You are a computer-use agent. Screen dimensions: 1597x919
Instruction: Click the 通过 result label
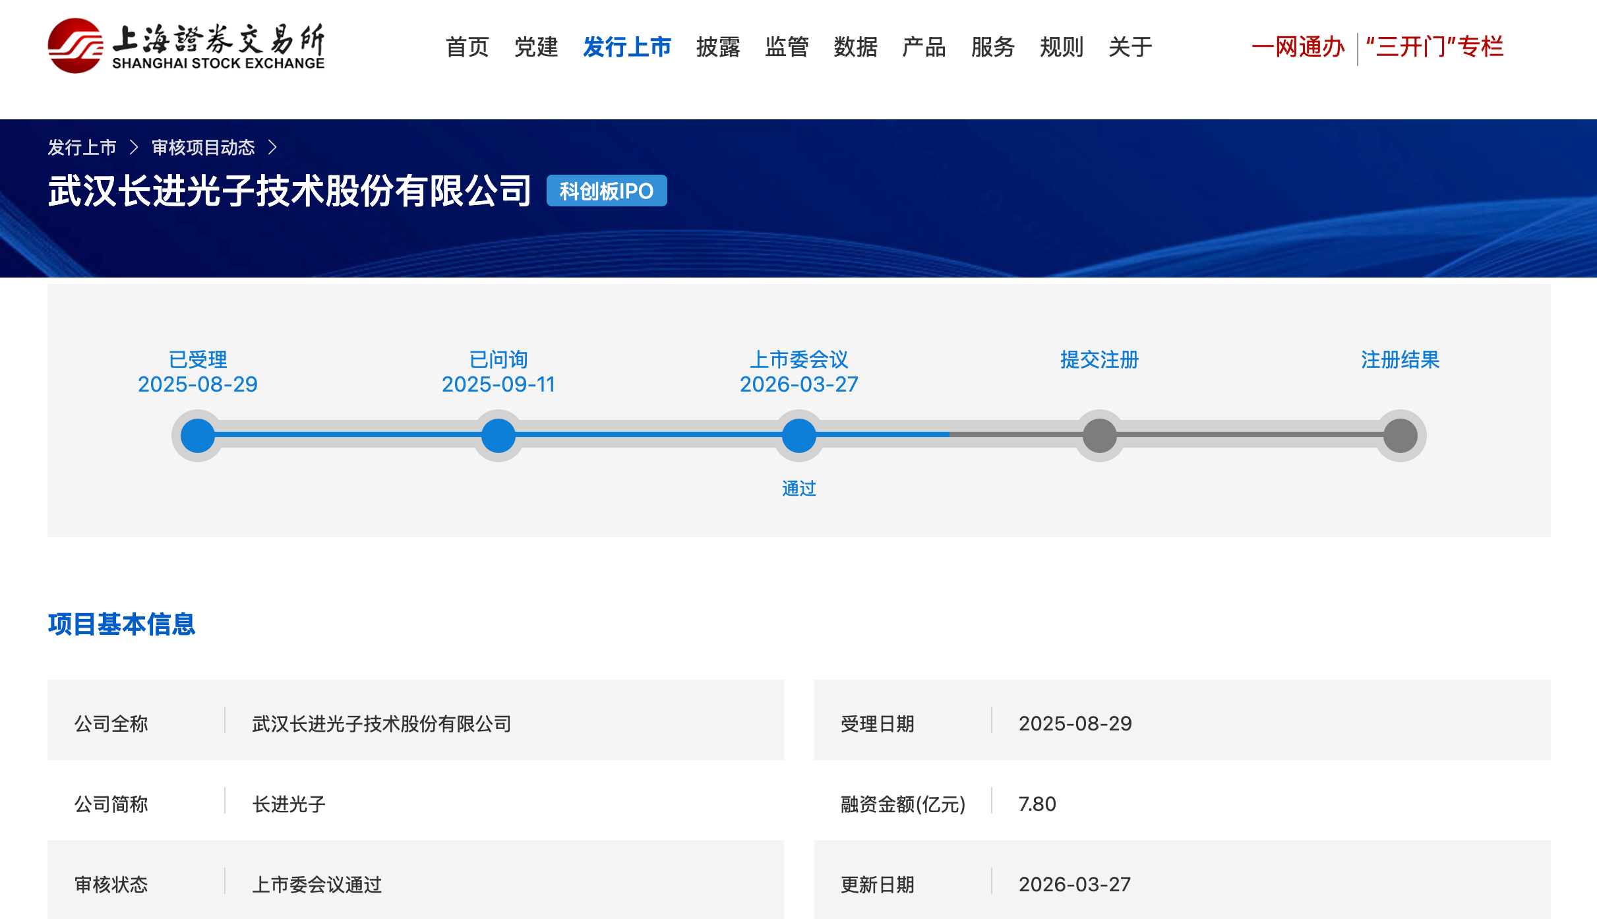pyautogui.click(x=798, y=489)
